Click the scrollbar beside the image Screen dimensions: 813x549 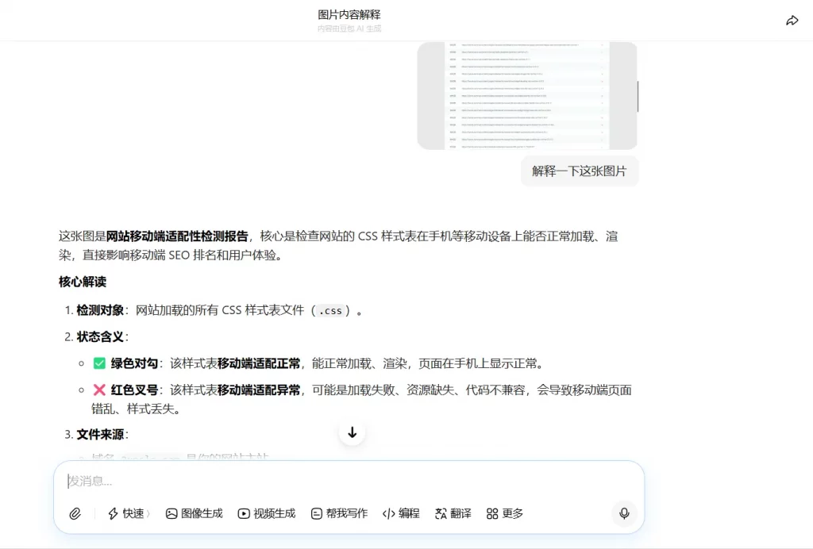(x=638, y=95)
